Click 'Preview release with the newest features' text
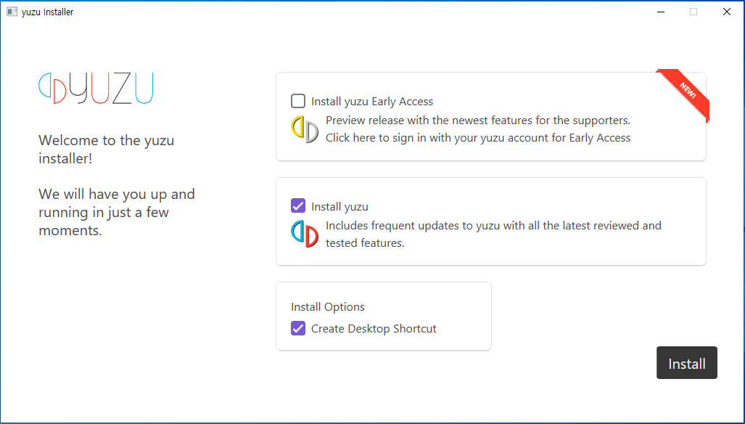 click(x=478, y=121)
